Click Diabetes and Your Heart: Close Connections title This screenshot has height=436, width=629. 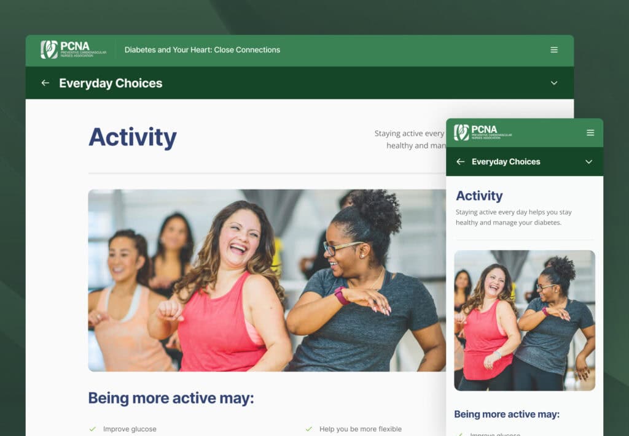[202, 50]
